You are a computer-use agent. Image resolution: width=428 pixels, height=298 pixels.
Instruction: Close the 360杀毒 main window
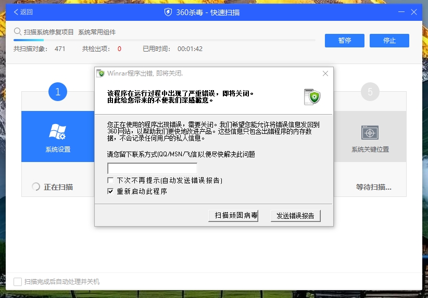pos(414,12)
